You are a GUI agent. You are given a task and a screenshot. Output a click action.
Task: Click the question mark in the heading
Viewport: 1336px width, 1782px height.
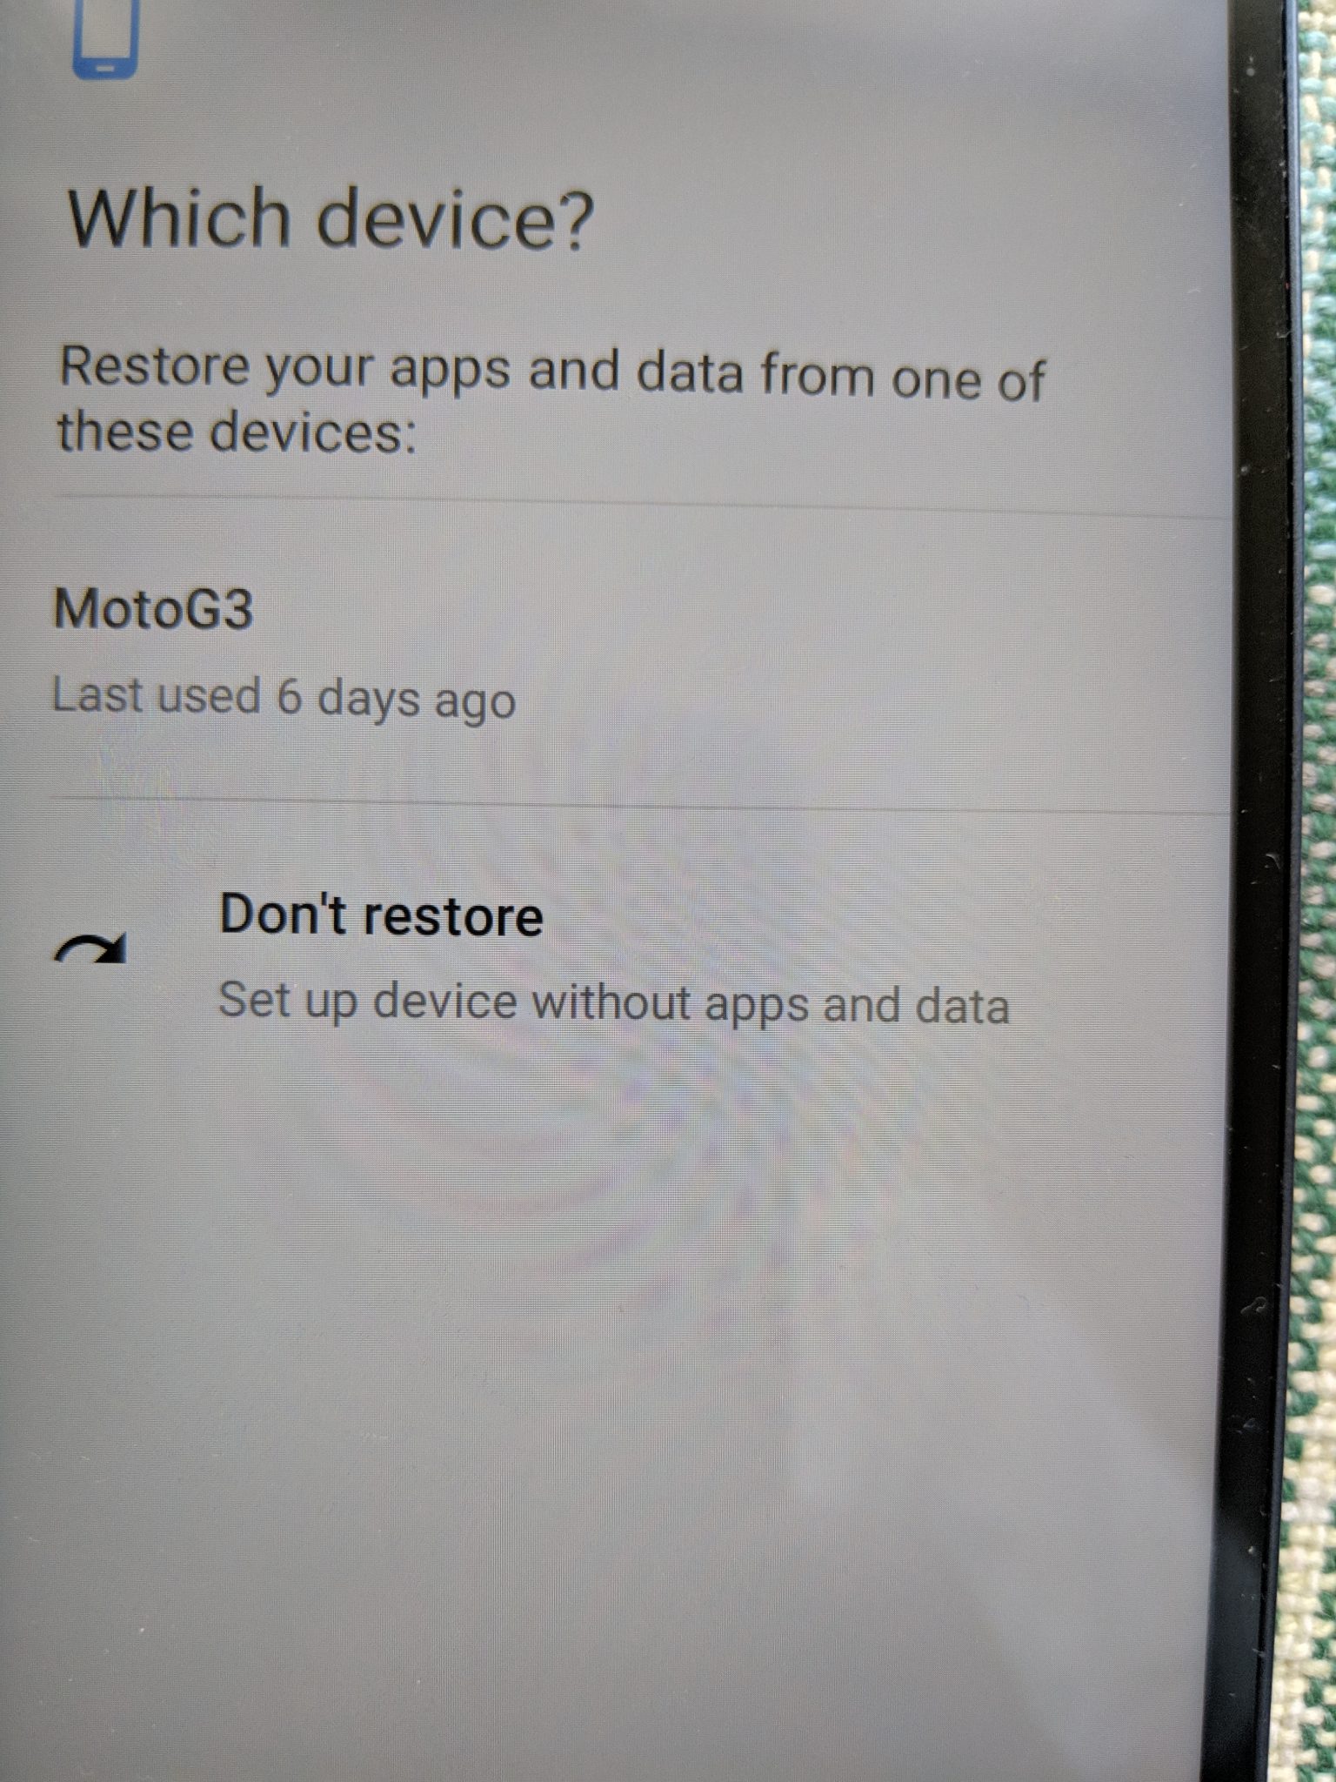pos(577,220)
